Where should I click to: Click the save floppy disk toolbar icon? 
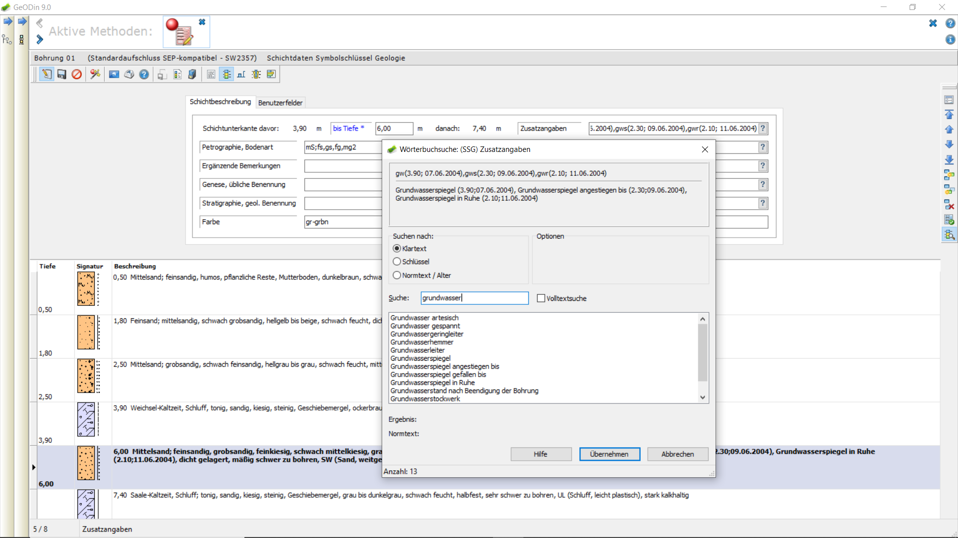61,74
